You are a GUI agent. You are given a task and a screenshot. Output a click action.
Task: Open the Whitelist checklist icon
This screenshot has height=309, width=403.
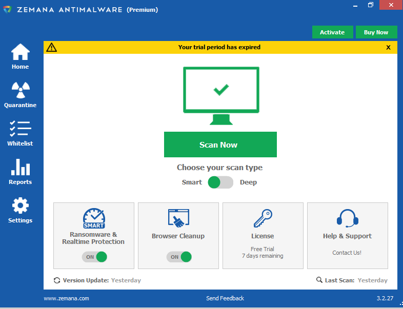pos(21,129)
